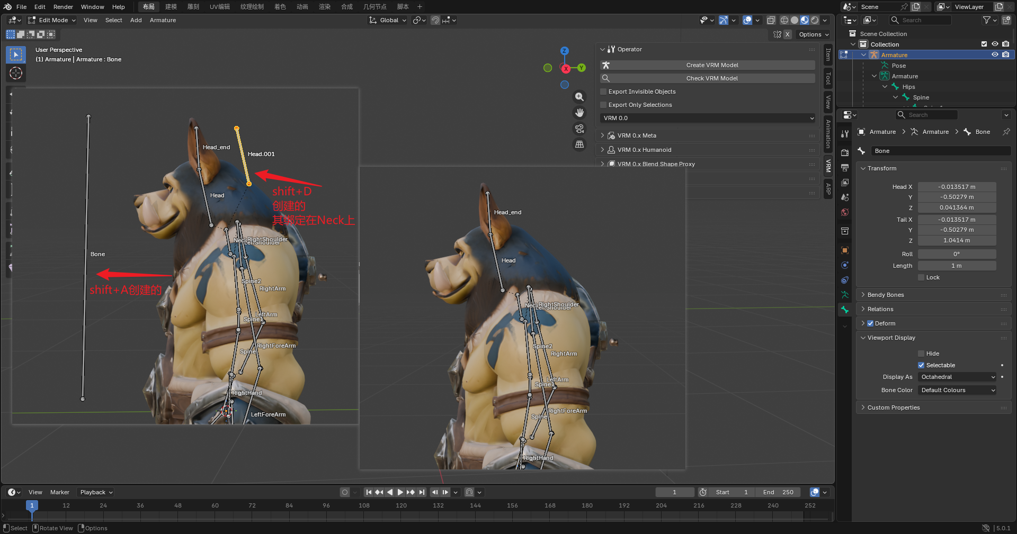
Task: Open the Object properties tab
Action: (845, 250)
